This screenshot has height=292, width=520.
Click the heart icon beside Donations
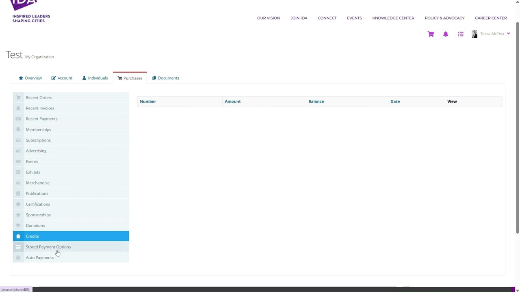18,225
